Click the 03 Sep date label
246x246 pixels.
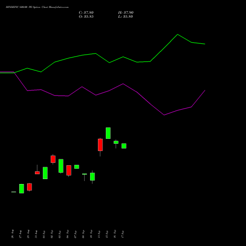(60, 234)
